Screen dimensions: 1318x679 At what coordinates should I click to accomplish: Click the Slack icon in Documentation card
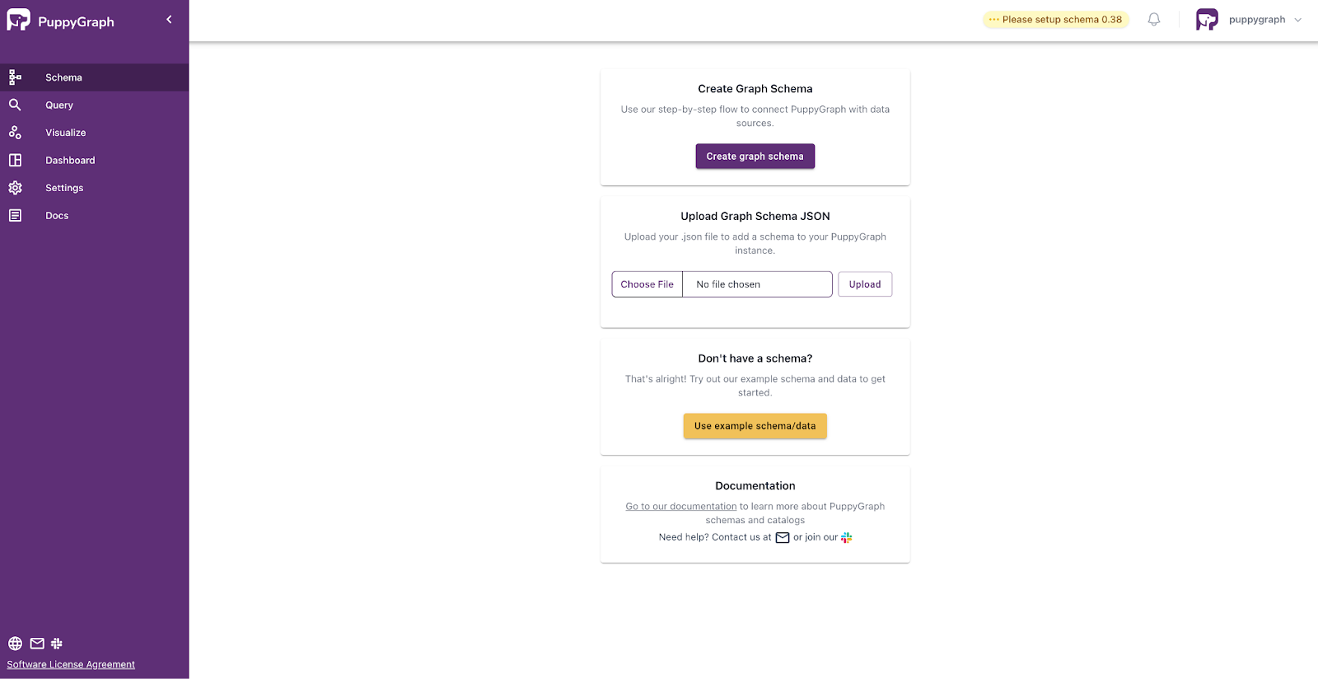[x=846, y=537]
